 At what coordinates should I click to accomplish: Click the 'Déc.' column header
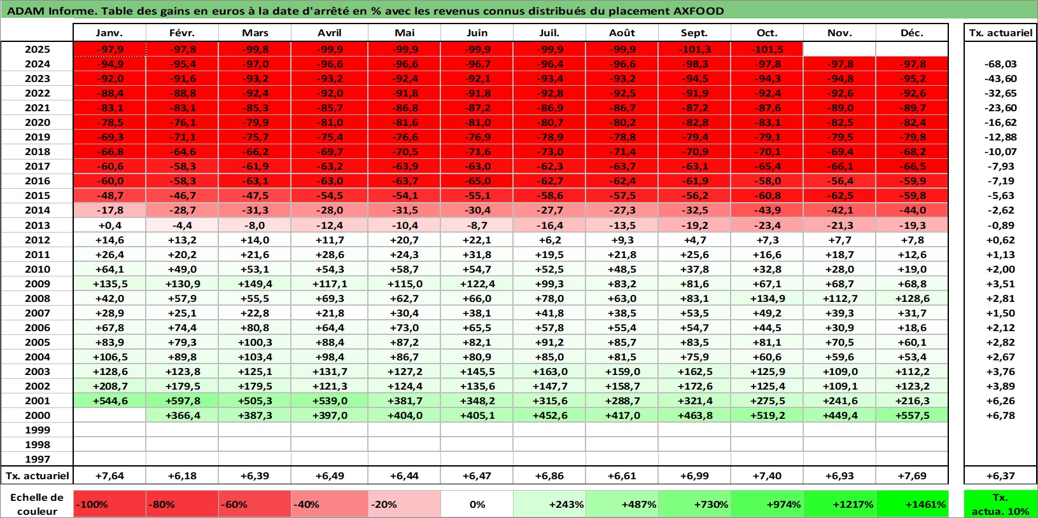pos(912,32)
